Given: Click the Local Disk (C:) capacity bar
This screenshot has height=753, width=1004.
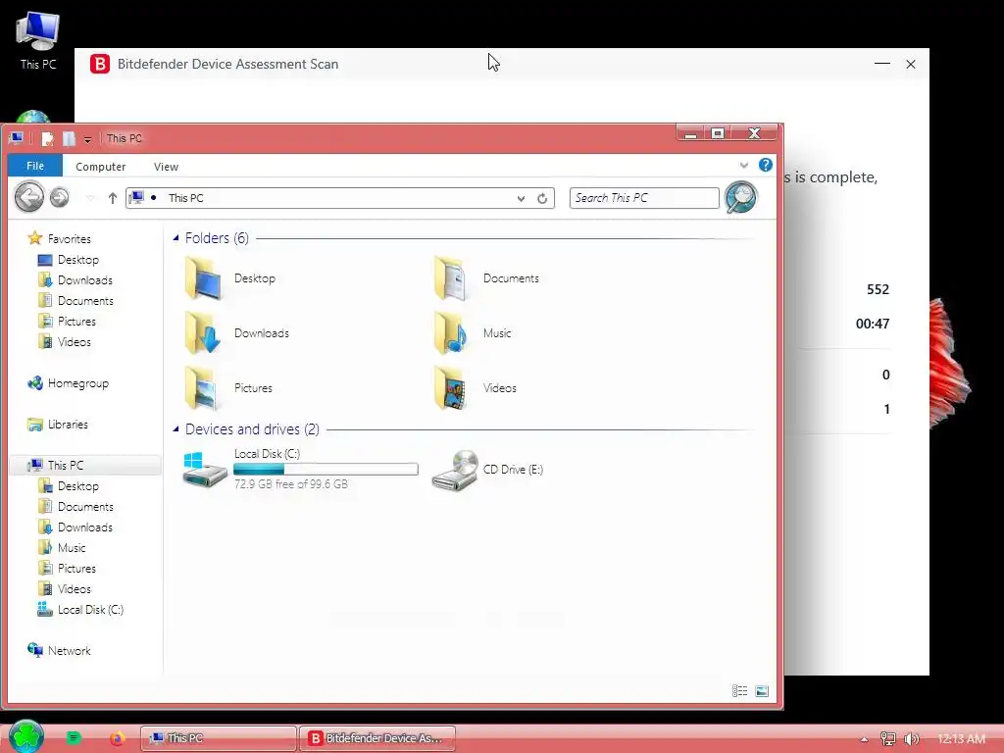Looking at the screenshot, I should 326,470.
